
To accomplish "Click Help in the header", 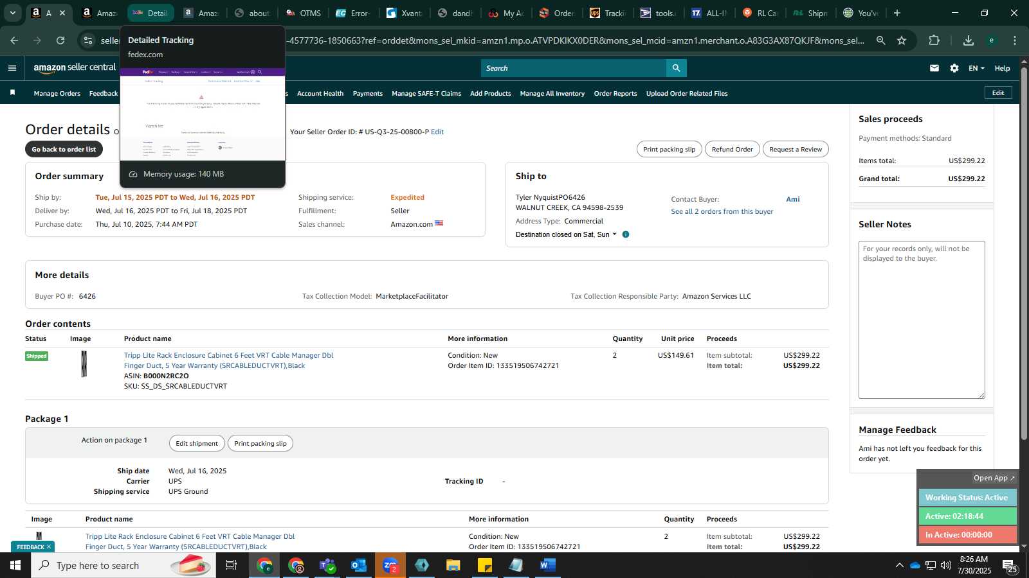I will [1002, 68].
